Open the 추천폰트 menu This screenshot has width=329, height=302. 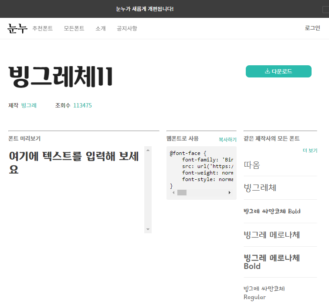pos(43,28)
